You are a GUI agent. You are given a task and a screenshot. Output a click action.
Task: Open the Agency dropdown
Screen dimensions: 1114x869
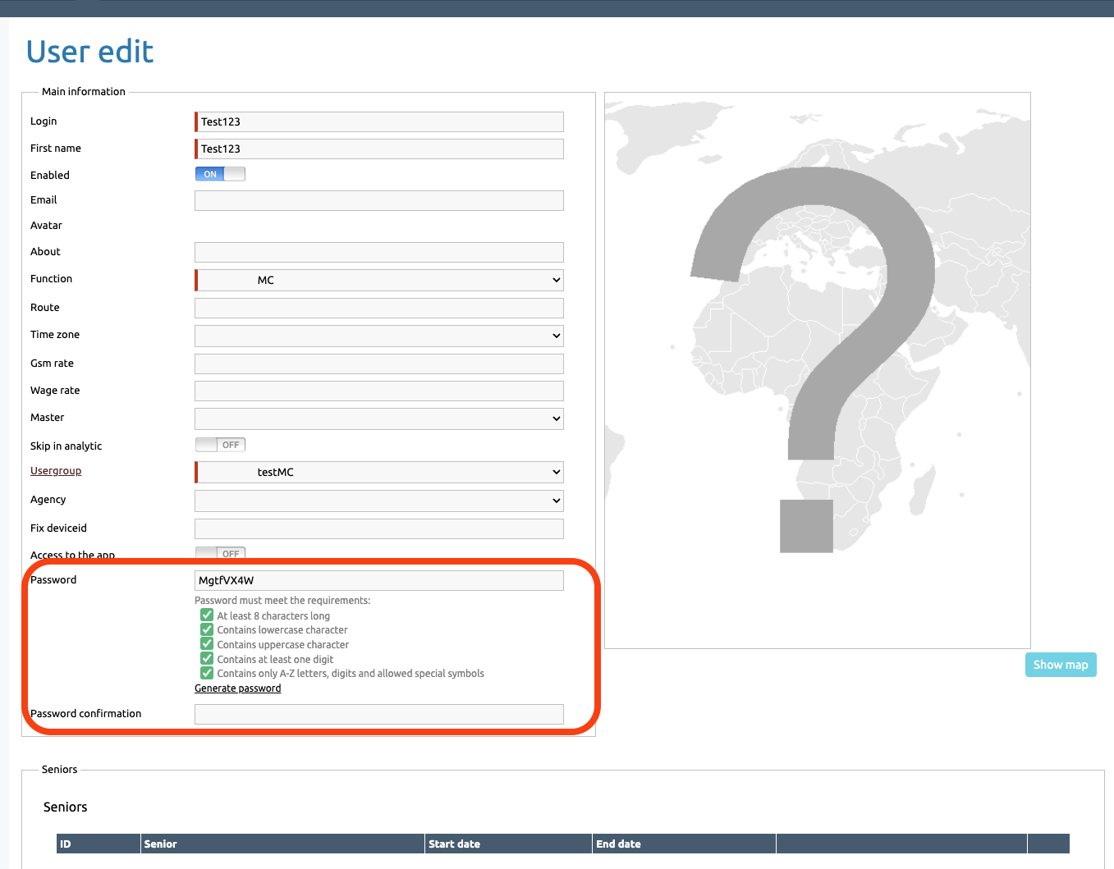pos(379,501)
